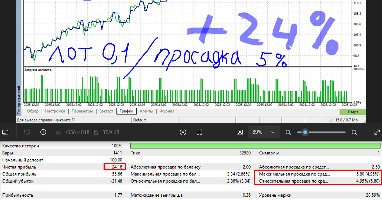This screenshot has height=200, width=382.
Task: Select Абсолютная просадка по балансу label
Action: coord(166,167)
